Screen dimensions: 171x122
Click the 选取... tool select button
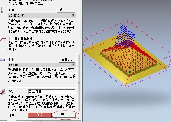[66, 10]
